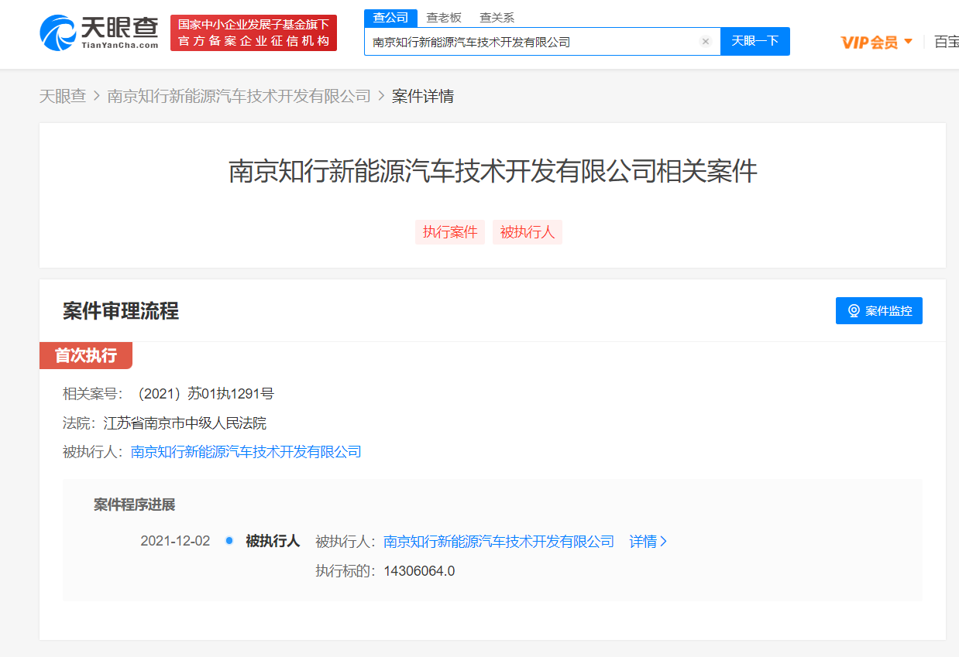
Task: Click 案件详情 in the breadcrumb
Action: tap(423, 96)
